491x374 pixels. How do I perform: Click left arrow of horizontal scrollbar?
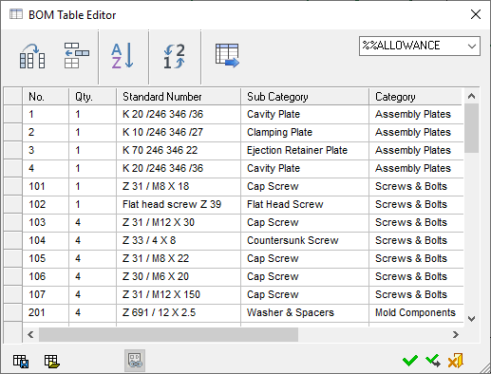click(30, 334)
